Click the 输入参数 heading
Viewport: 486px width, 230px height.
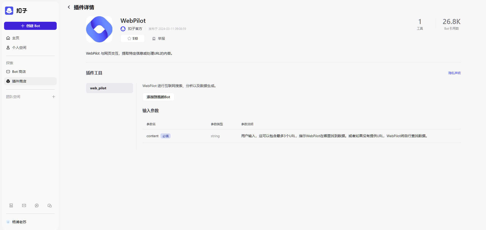click(151, 111)
